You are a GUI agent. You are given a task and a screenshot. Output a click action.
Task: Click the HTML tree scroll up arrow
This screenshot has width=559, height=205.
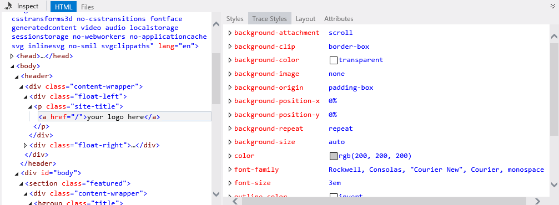pyautogui.click(x=216, y=24)
